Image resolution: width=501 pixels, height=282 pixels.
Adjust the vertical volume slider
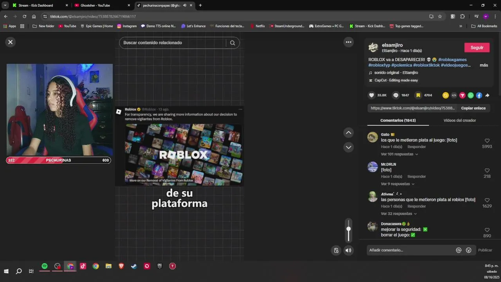coord(348,230)
